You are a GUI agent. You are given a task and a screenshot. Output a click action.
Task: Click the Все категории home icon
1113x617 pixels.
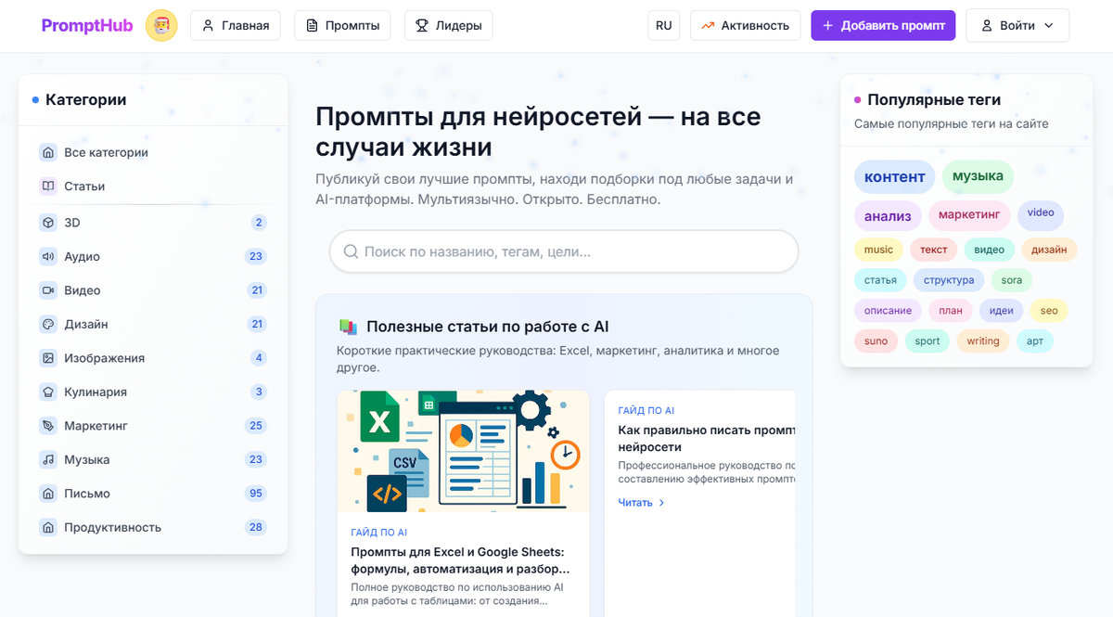[x=48, y=152]
